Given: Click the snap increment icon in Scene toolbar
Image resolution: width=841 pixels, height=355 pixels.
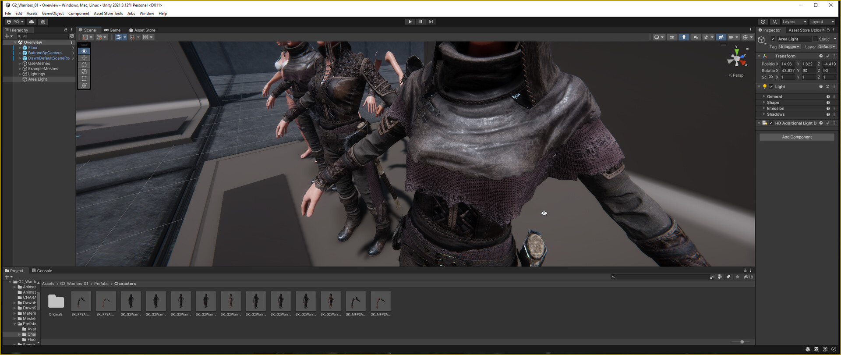Looking at the screenshot, I should 145,37.
